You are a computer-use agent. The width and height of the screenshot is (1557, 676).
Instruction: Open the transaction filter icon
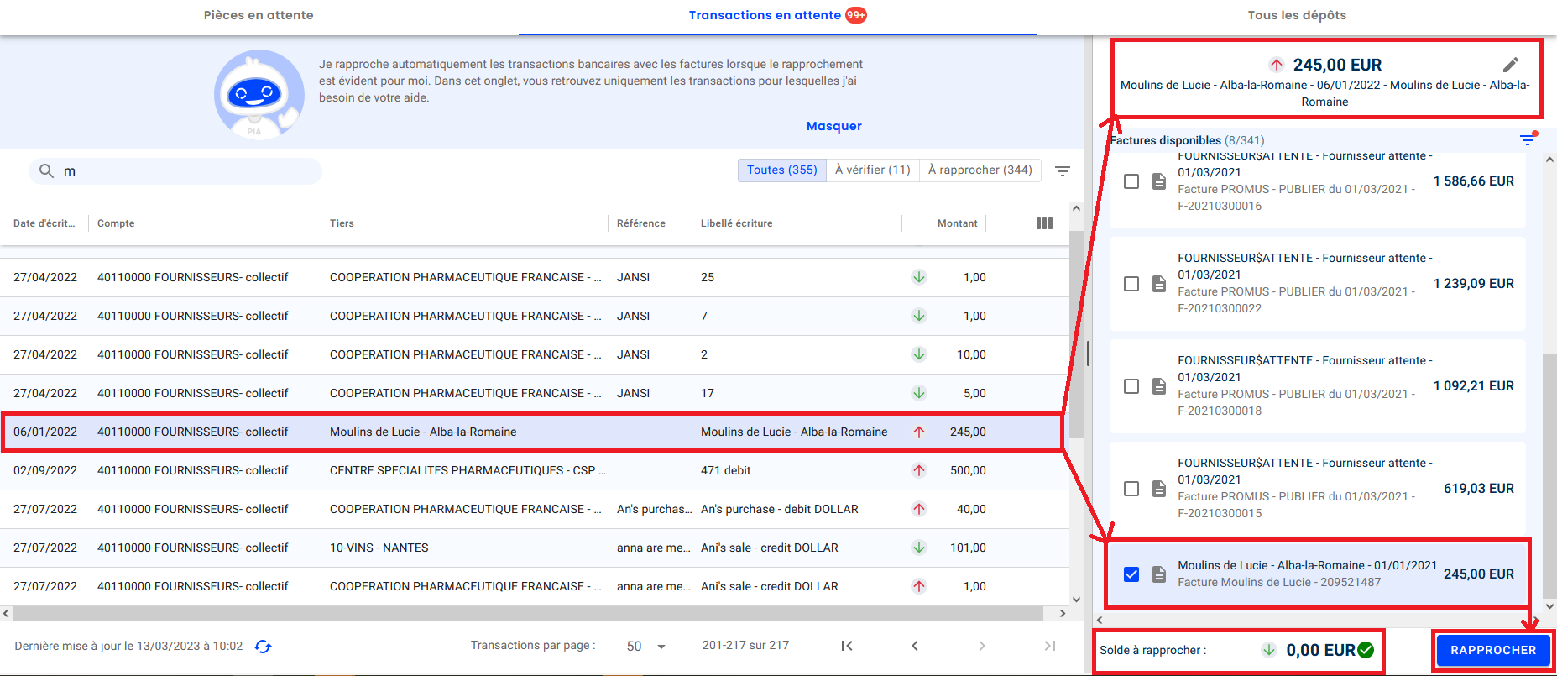[1062, 171]
